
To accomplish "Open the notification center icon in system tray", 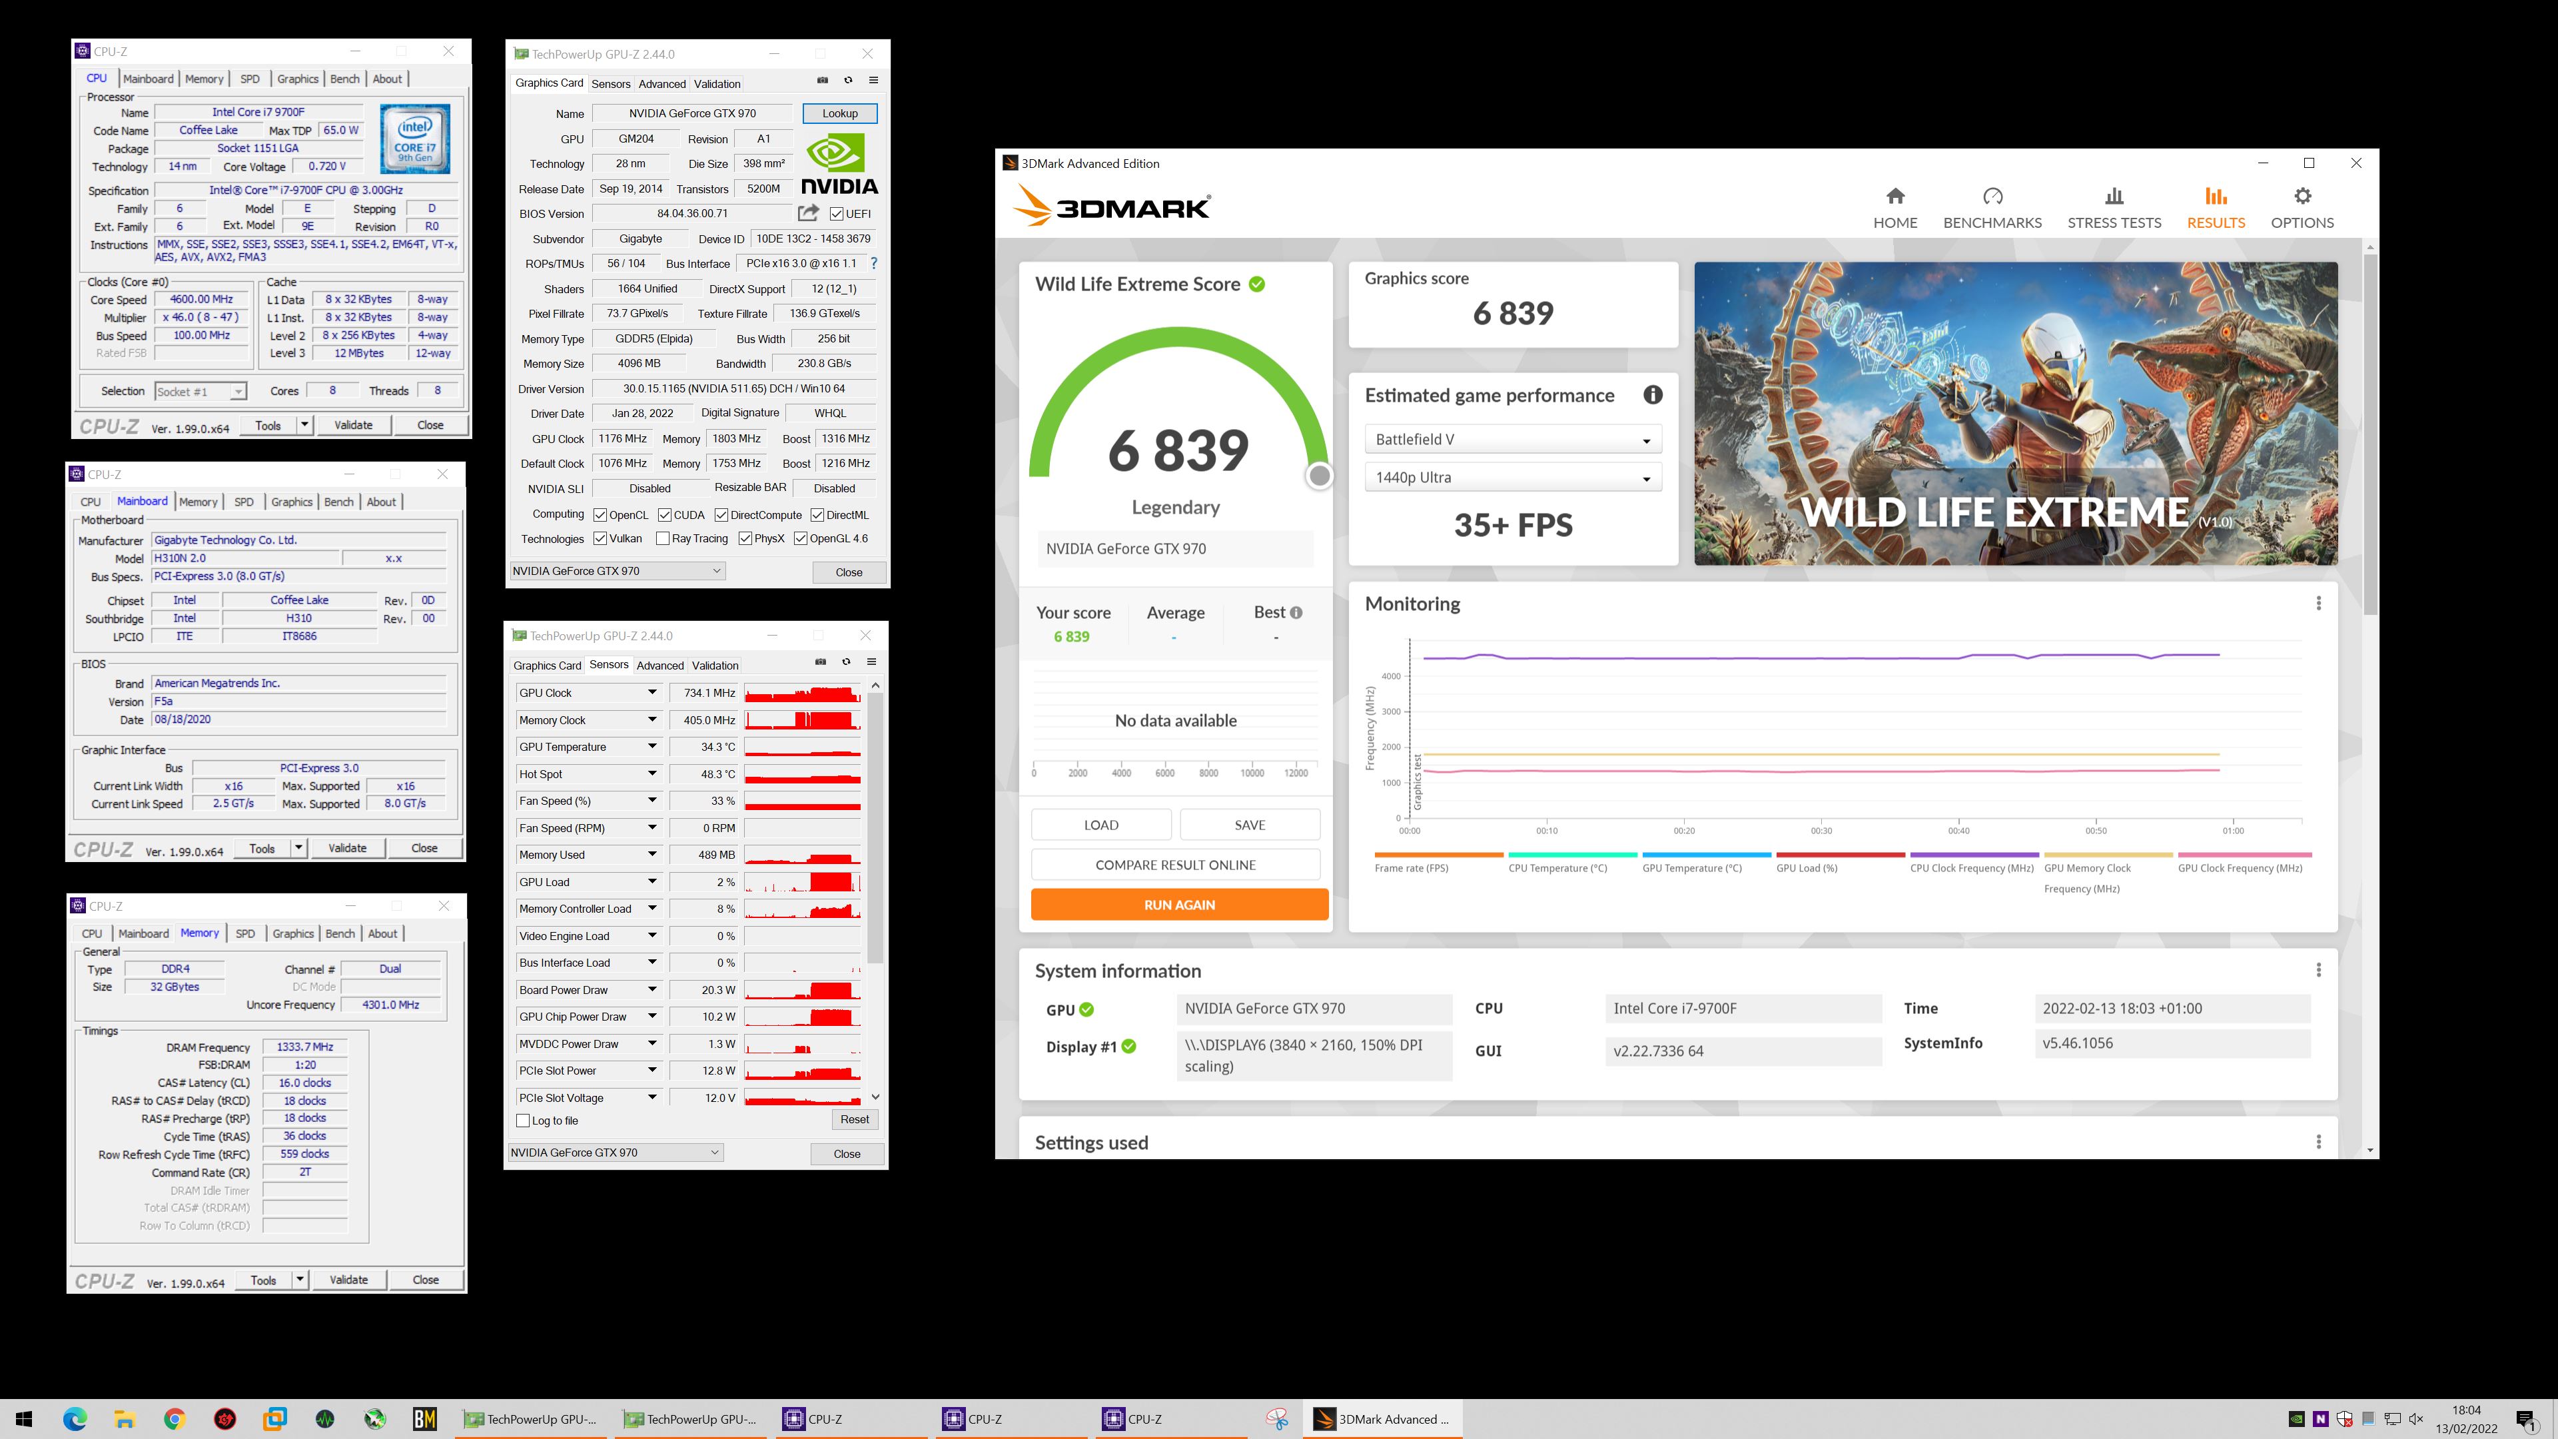I will [2526, 1419].
